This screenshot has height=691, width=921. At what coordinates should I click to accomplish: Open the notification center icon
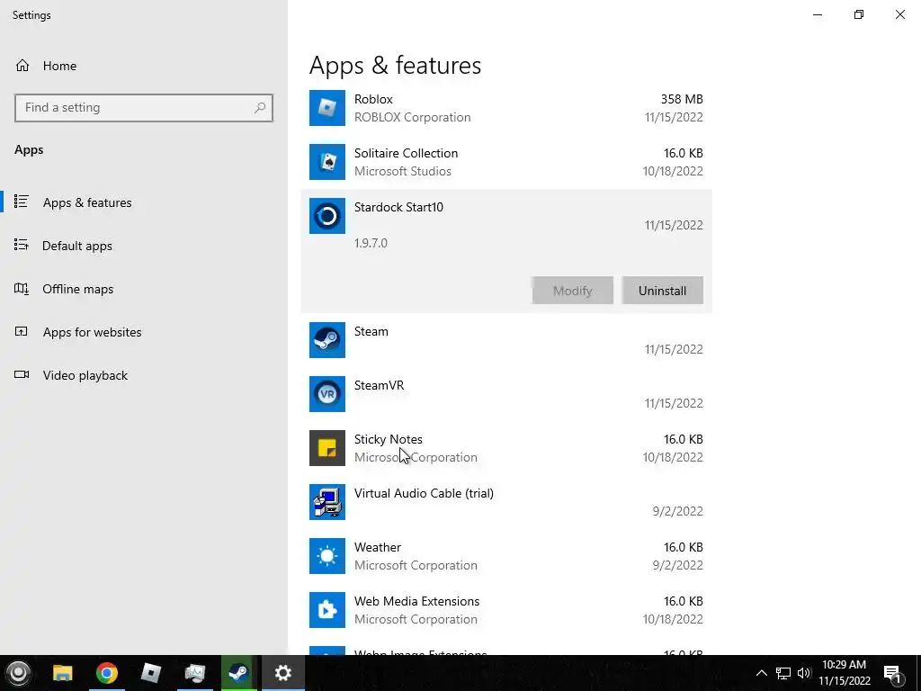(x=893, y=674)
